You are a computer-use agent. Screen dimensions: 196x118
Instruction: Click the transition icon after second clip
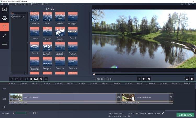click(x=171, y=97)
